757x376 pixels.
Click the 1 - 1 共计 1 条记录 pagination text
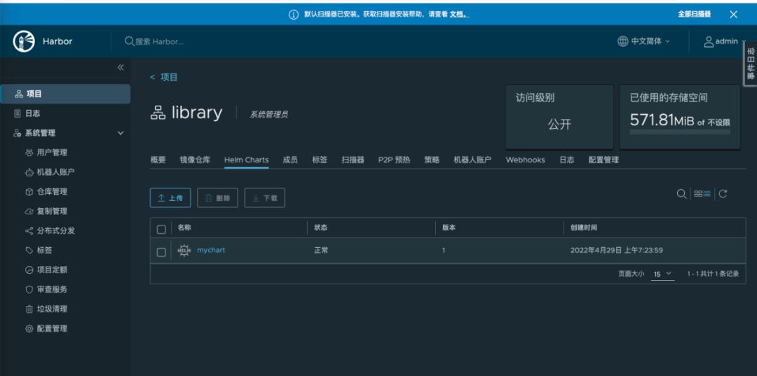tap(713, 274)
